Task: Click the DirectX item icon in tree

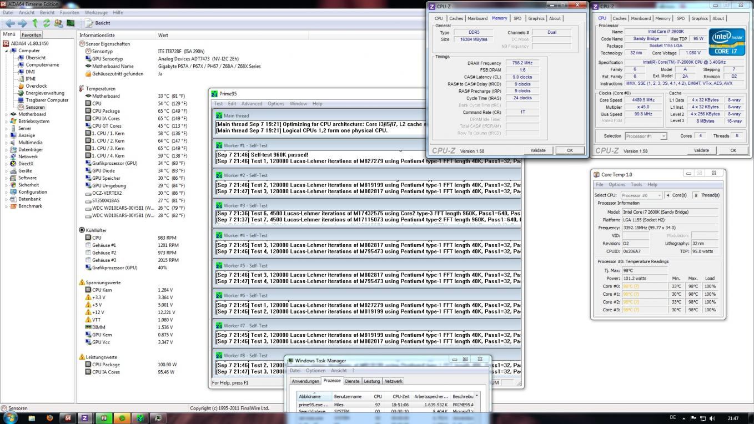Action: pyautogui.click(x=13, y=164)
